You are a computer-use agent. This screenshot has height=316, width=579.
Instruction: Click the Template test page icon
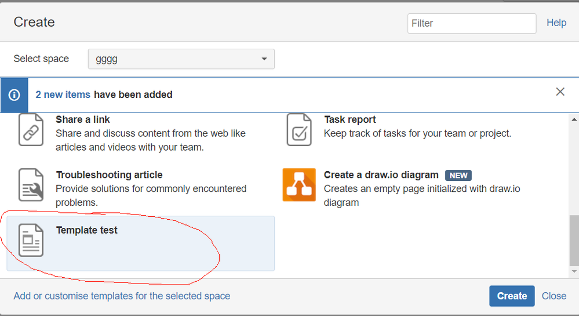31,240
